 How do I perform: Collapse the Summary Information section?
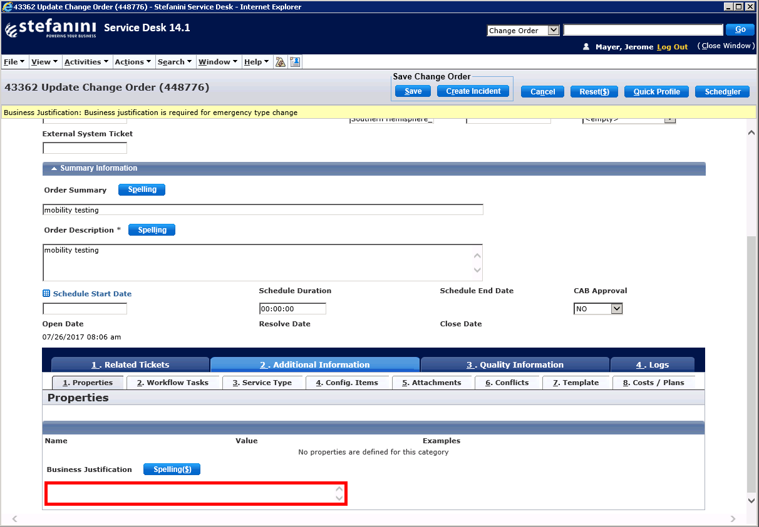click(x=54, y=168)
